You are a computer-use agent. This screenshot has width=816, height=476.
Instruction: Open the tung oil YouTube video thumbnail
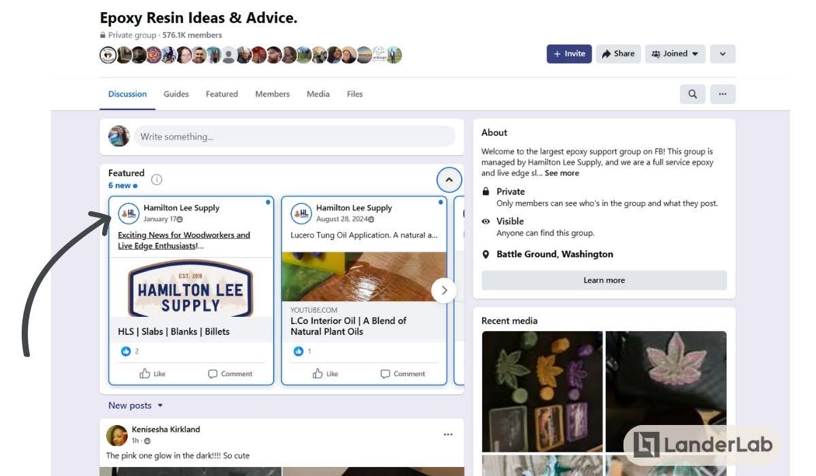coord(364,277)
